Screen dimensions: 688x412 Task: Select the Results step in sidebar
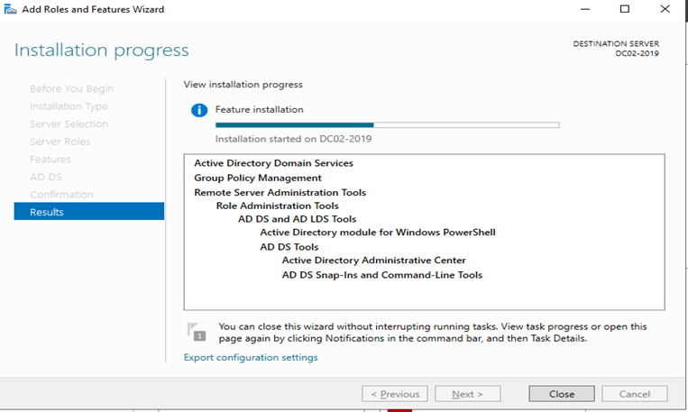coord(88,212)
